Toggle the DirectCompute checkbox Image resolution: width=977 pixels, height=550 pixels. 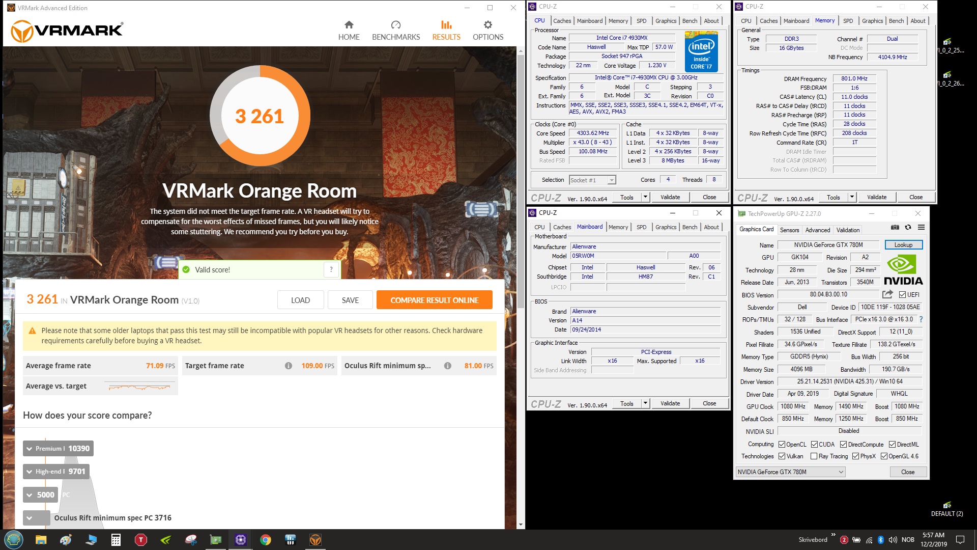[x=843, y=445]
